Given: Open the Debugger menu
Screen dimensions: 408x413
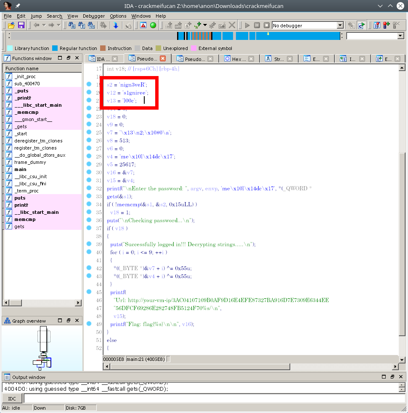Looking at the screenshot, I should click(x=94, y=16).
